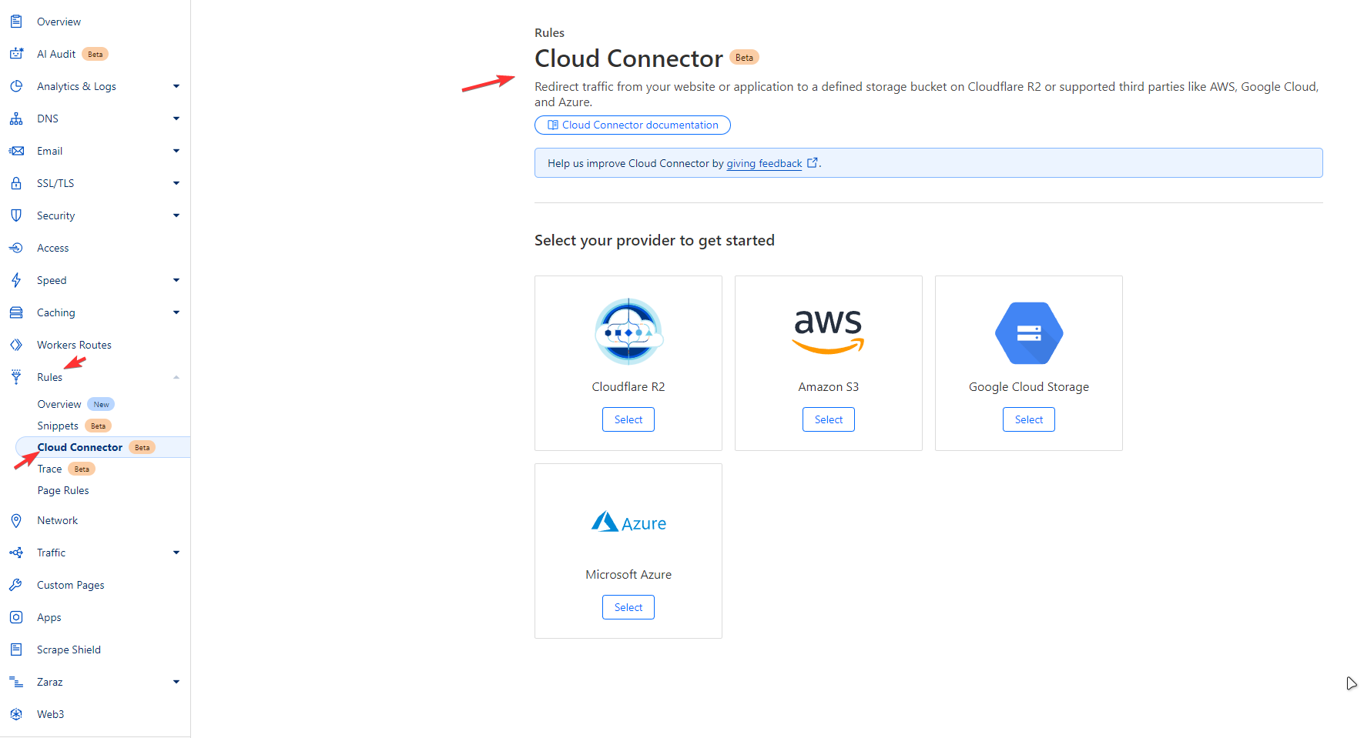Open the Page Rules submenu item
The width and height of the screenshot is (1364, 738).
point(63,490)
